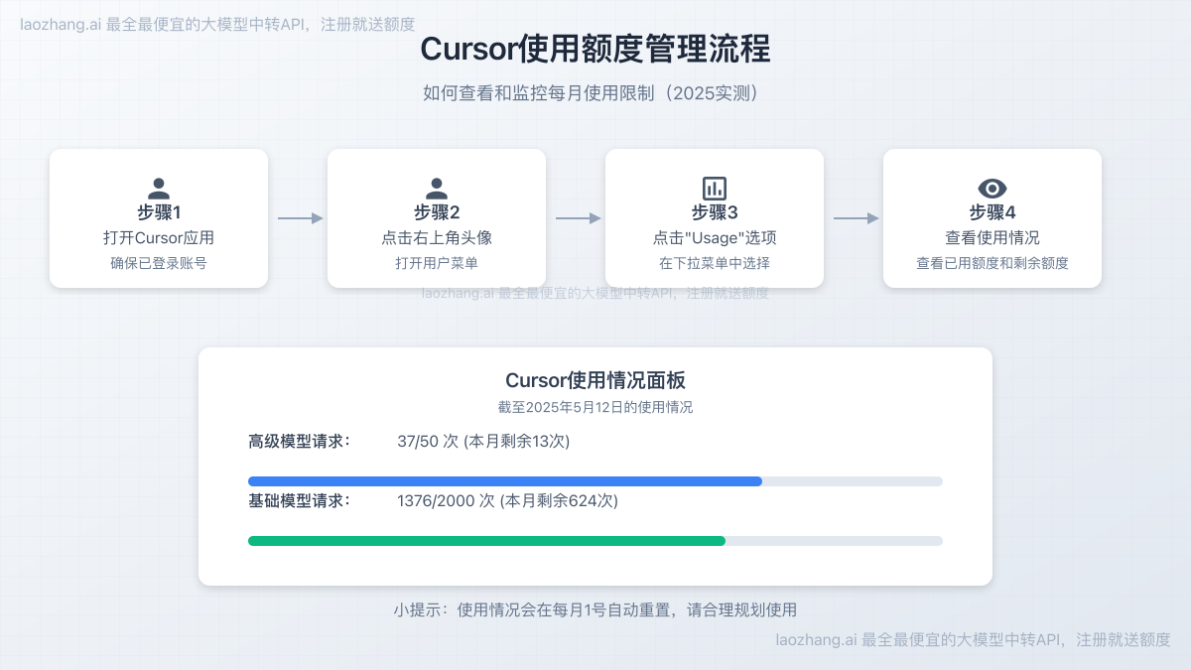
Task: Select the 步骤3 heading
Action: (x=715, y=212)
